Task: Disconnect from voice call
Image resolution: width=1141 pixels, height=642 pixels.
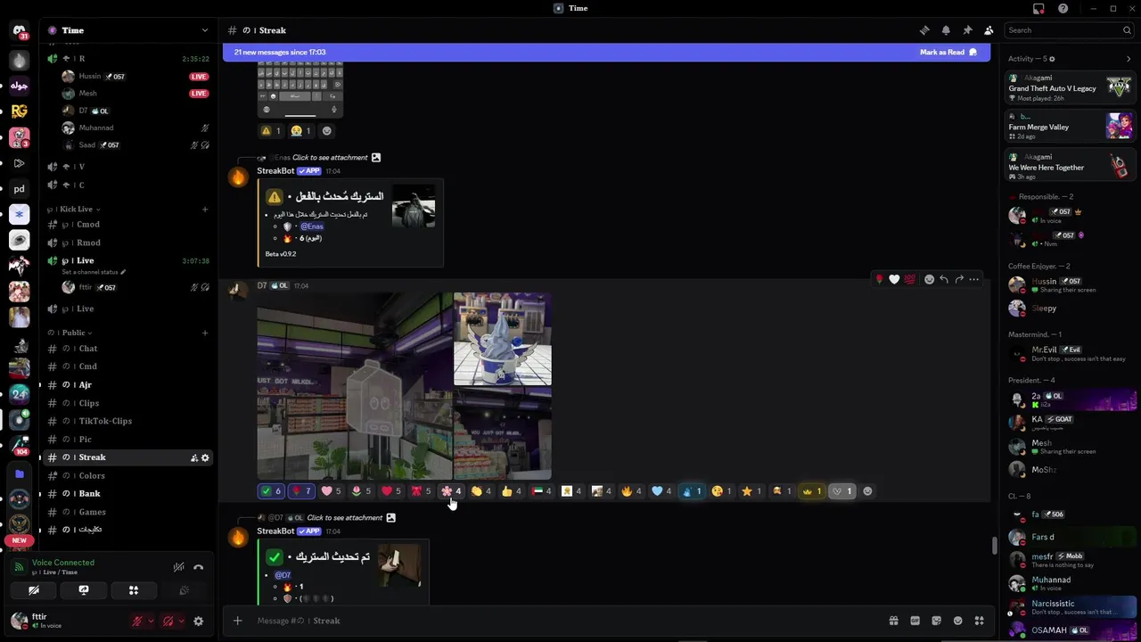Action: [x=199, y=567]
